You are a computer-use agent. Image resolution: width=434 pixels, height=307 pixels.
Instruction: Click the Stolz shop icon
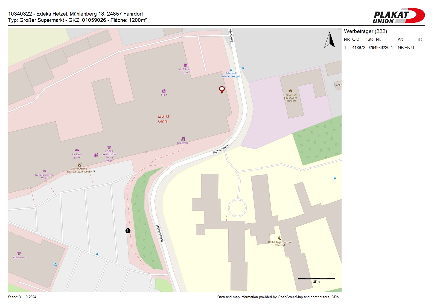click(164, 91)
